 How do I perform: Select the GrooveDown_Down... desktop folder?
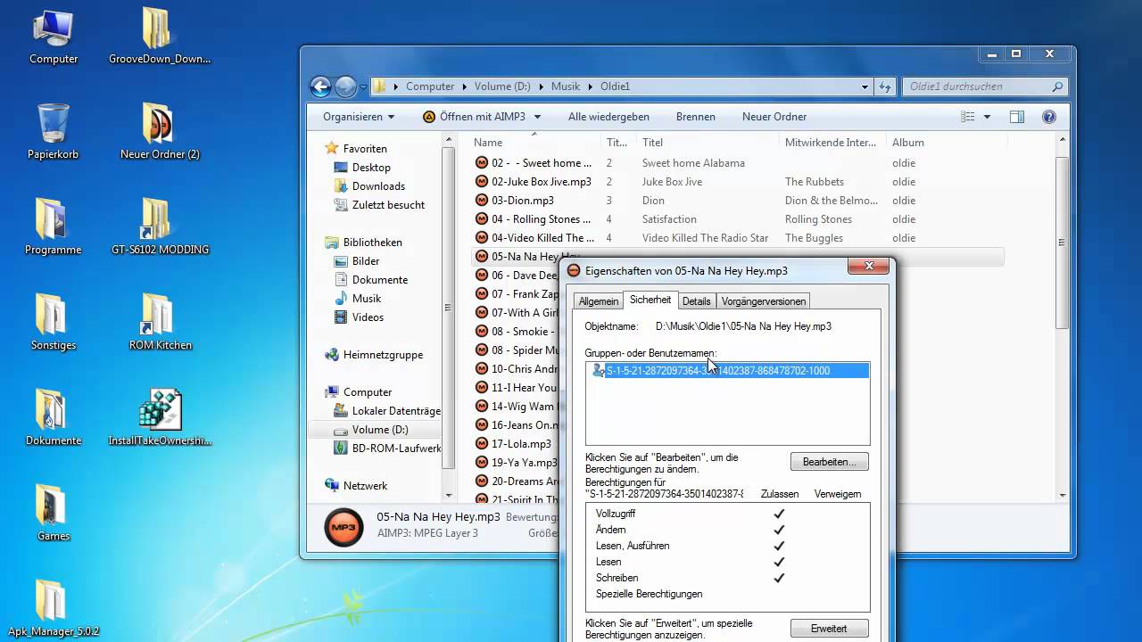(x=160, y=36)
